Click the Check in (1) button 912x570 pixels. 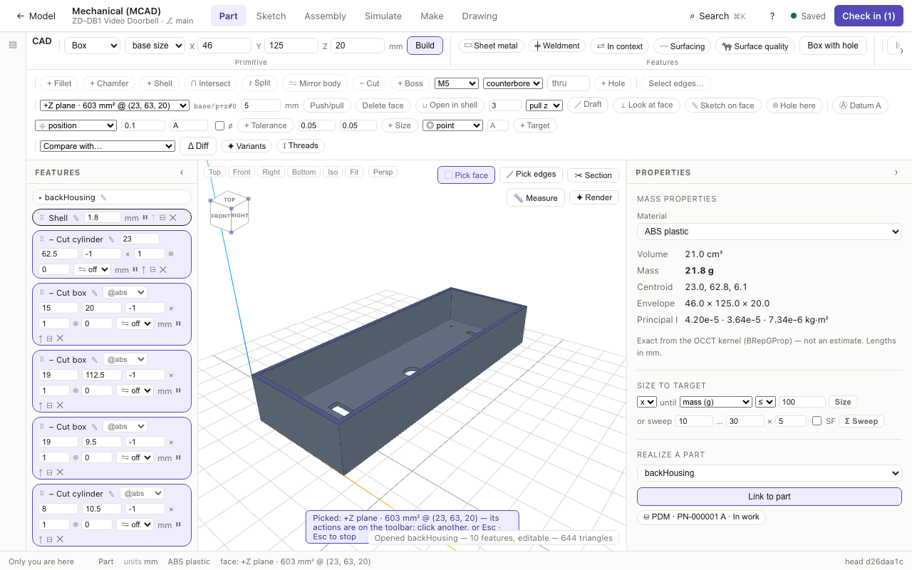coord(869,16)
